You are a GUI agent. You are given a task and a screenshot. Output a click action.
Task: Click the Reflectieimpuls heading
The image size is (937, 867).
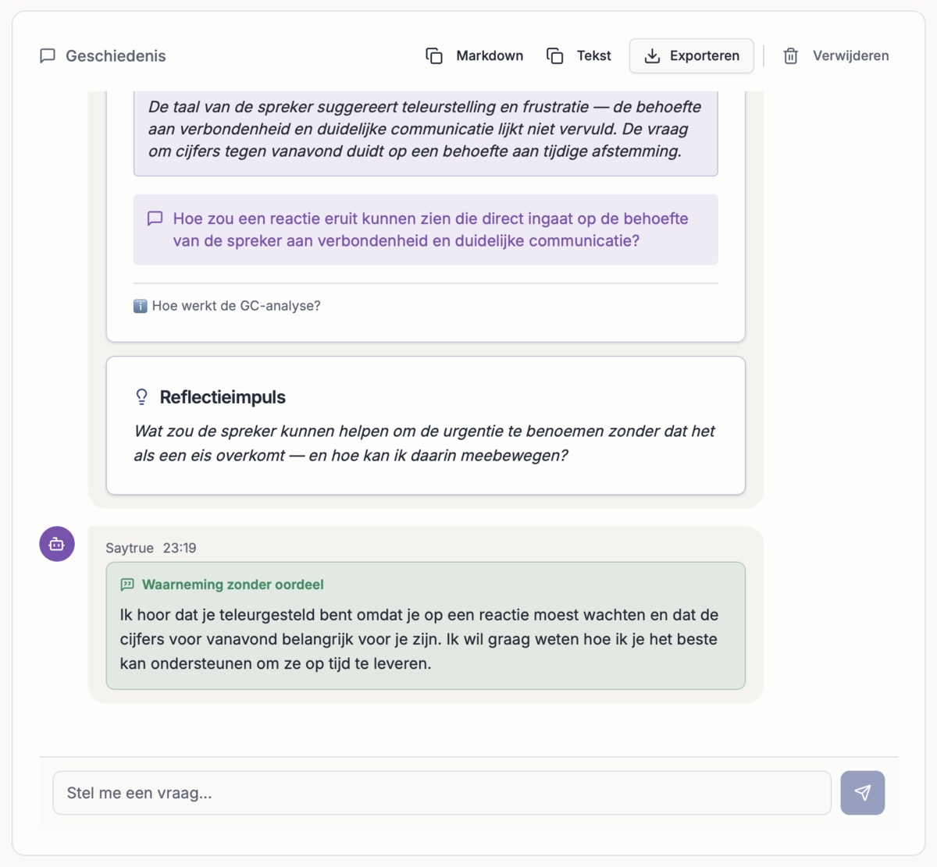[223, 397]
